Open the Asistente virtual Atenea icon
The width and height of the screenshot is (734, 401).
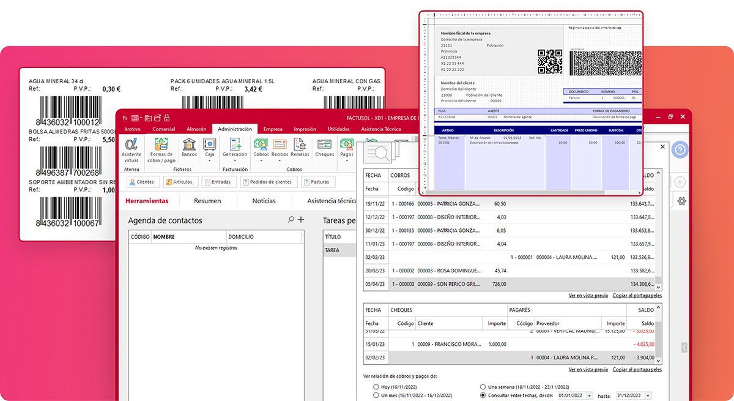[131, 146]
